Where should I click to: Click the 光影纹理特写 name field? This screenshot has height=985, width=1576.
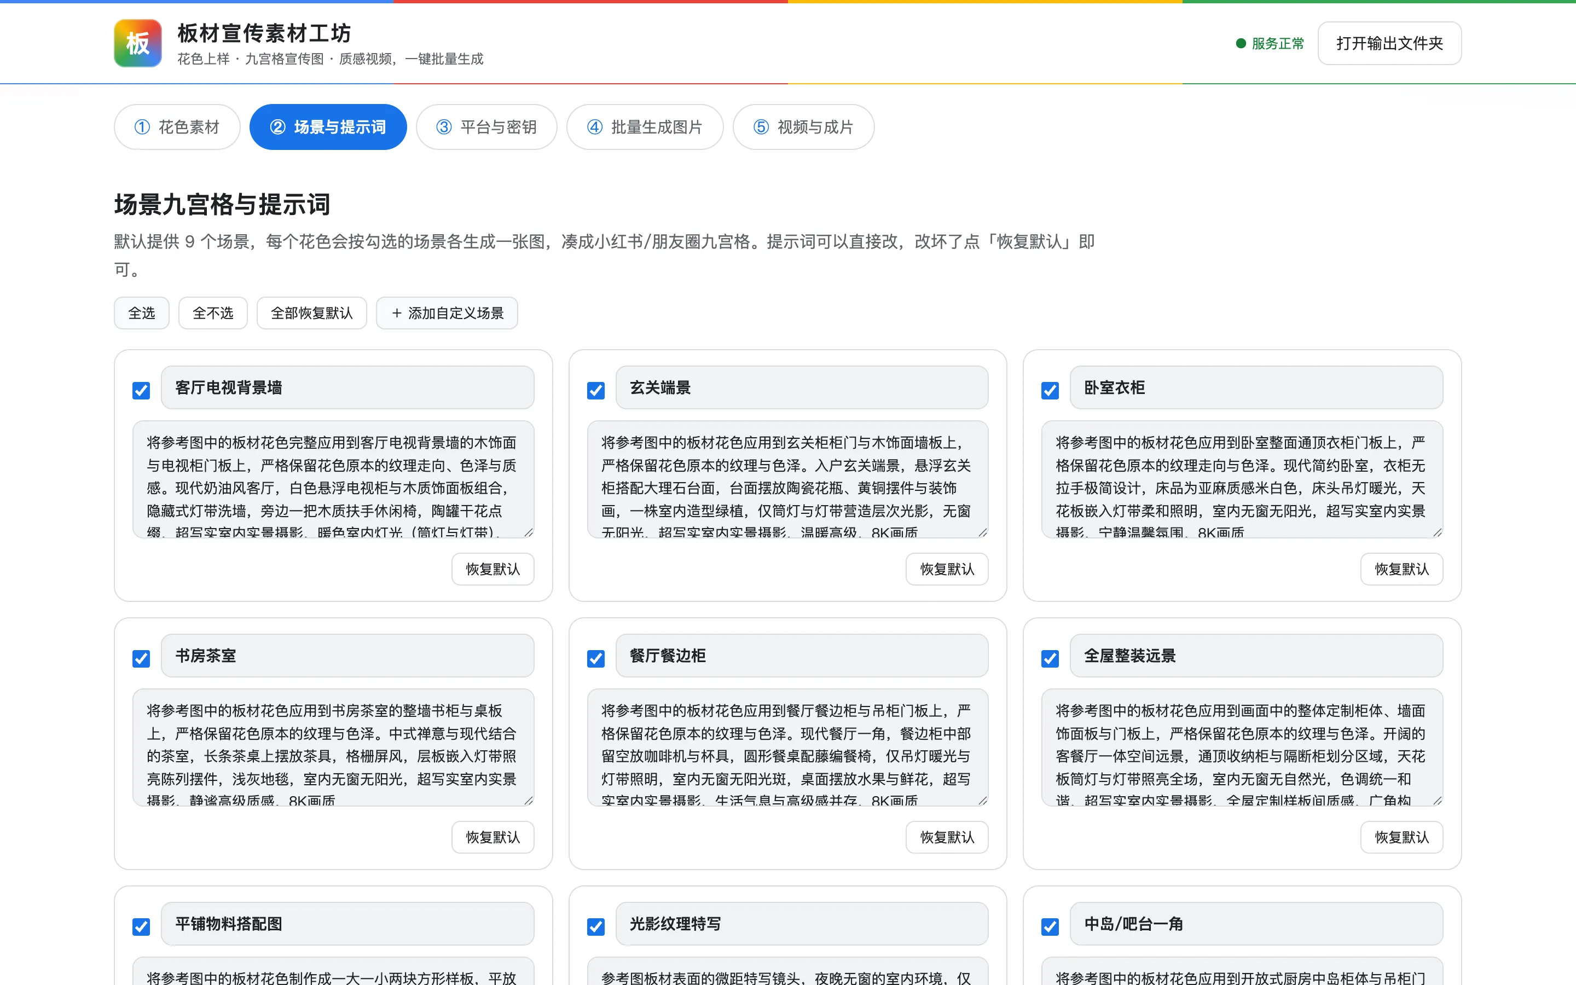click(802, 924)
